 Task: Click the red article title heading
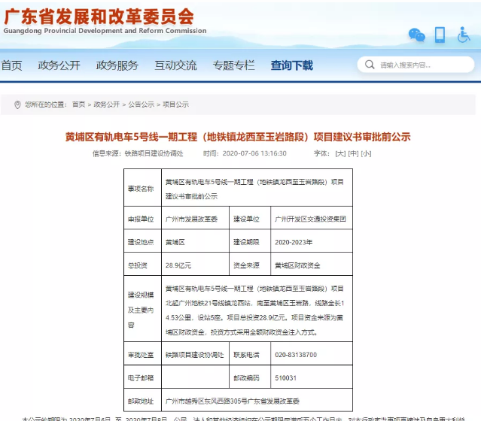pyautogui.click(x=238, y=137)
